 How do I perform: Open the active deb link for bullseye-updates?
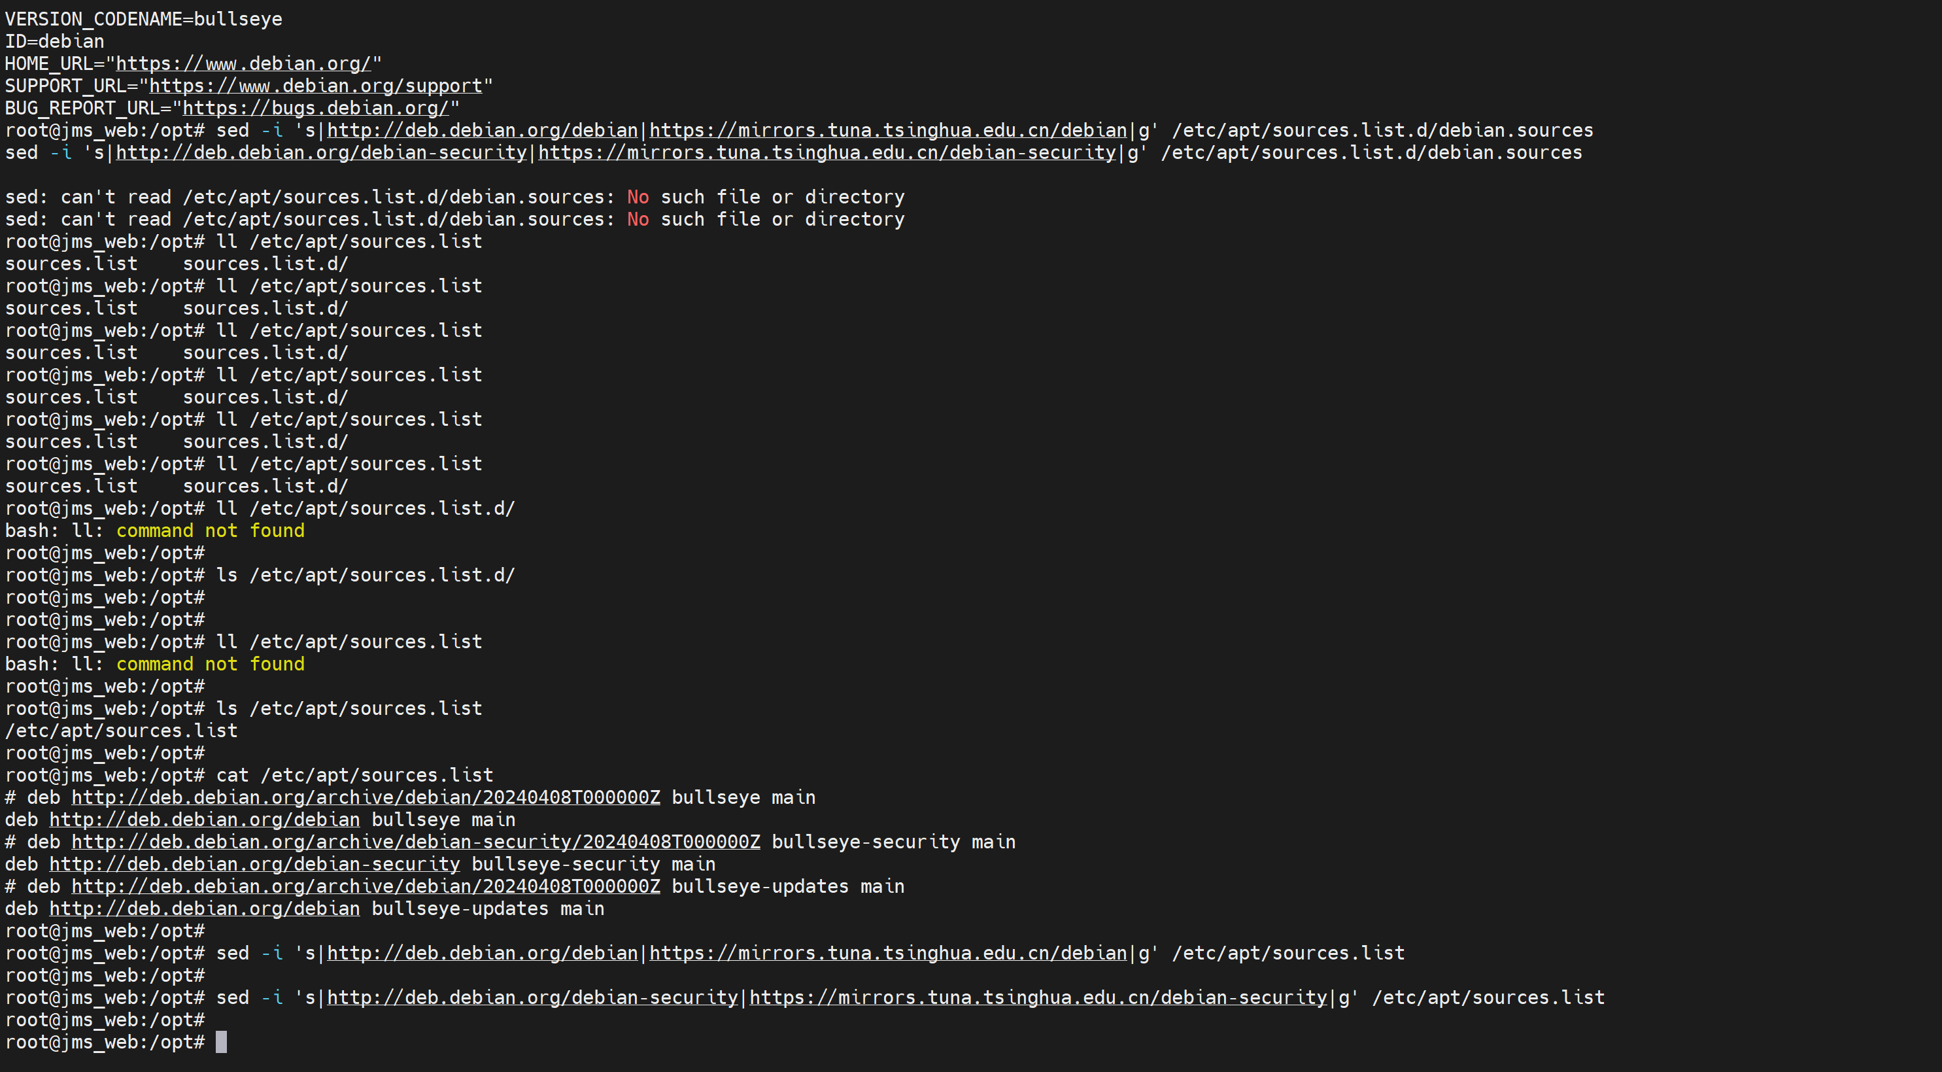tap(204, 908)
